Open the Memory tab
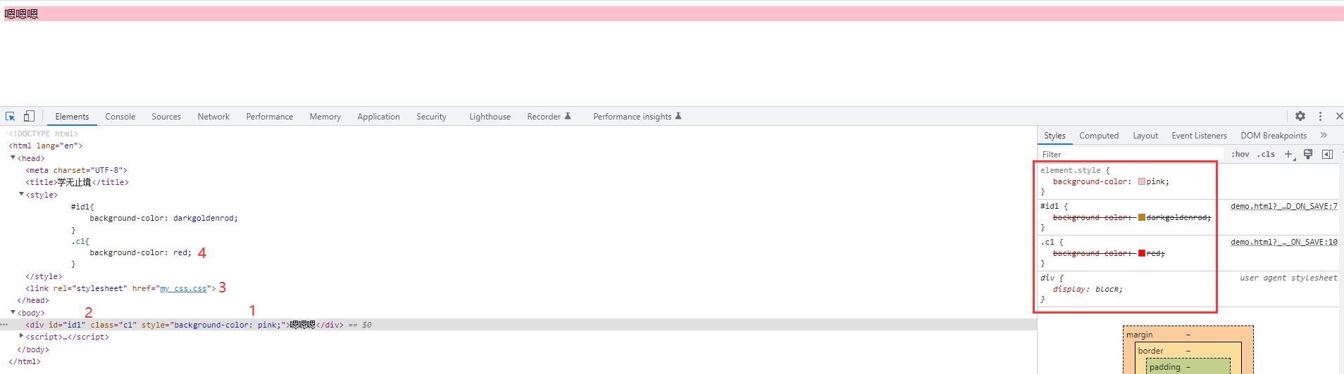 pos(325,117)
